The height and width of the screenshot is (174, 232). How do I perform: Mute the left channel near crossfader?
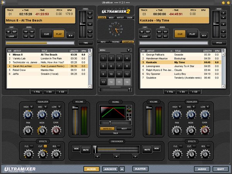[x=86, y=149]
